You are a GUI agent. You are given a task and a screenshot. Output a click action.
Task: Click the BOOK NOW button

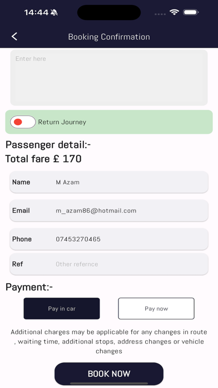tap(109, 374)
